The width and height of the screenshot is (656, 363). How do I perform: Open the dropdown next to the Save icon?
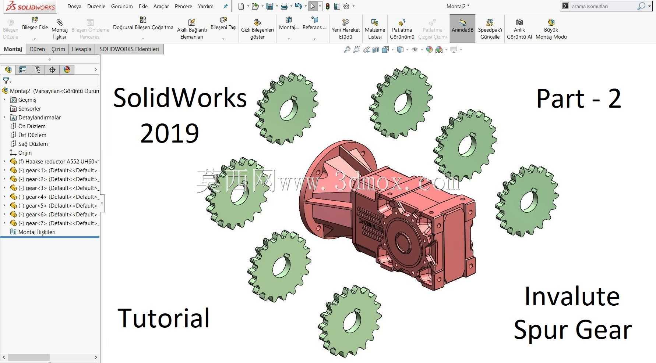click(277, 6)
